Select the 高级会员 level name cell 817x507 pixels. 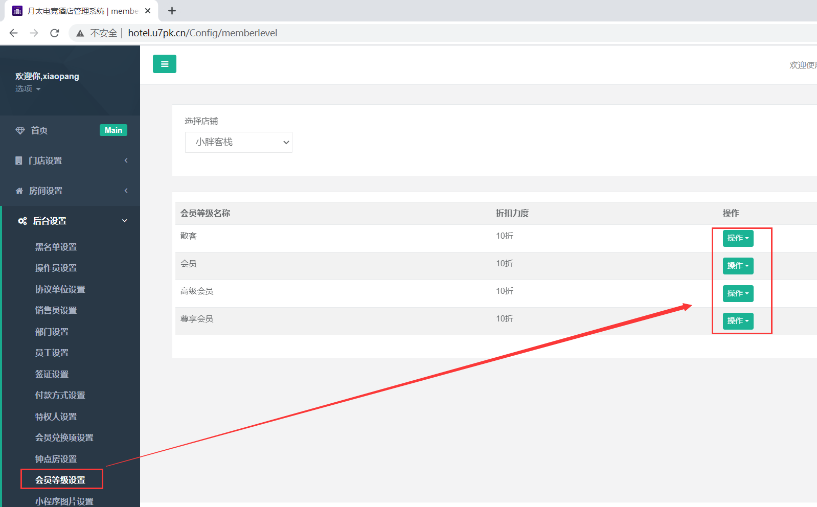197,291
